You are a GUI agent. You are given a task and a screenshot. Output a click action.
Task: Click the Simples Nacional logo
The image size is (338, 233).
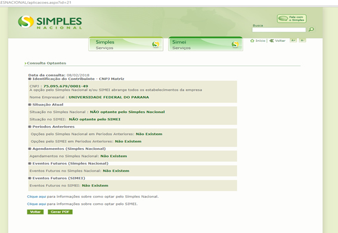[50, 22]
